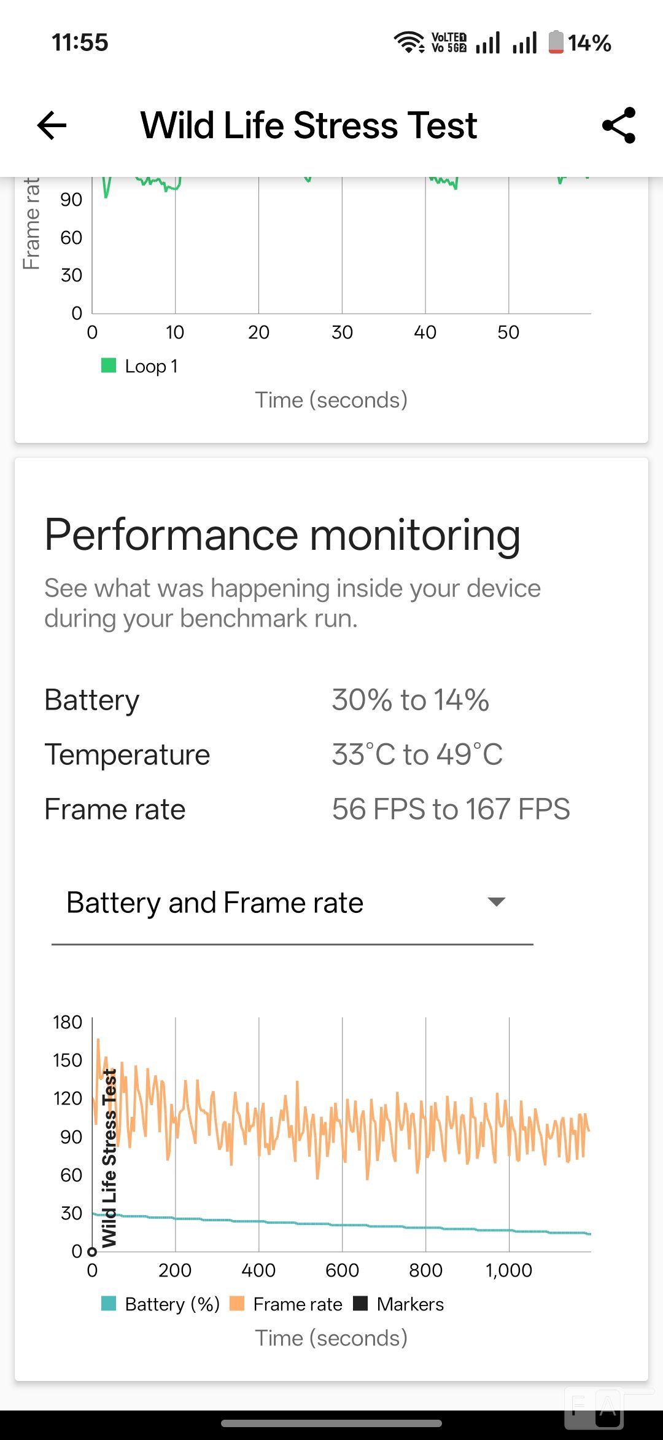The height and width of the screenshot is (1440, 663).
Task: Tap the share icon in header
Action: (619, 125)
